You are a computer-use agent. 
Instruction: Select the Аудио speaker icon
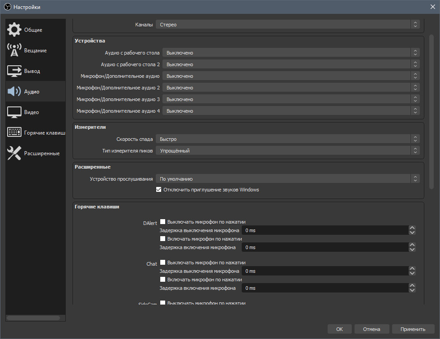point(14,91)
